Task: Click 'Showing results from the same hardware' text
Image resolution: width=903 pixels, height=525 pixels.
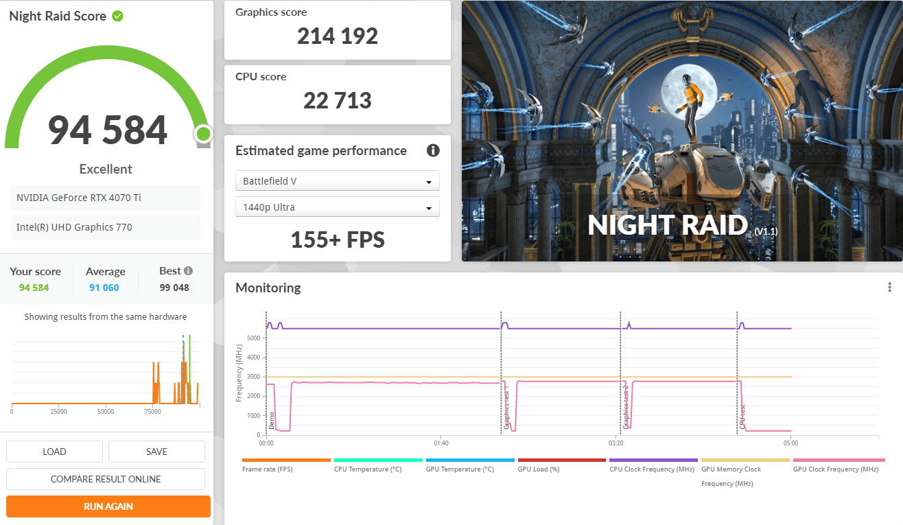Action: coord(106,317)
